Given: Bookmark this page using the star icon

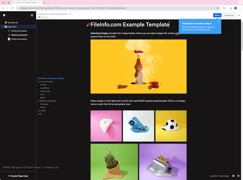Looking at the screenshot, I should pyautogui.click(x=217, y=8).
